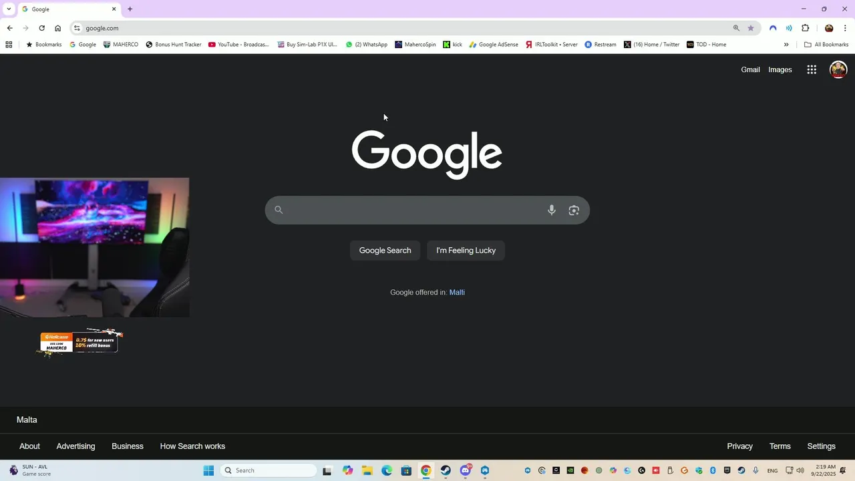Screen dimensions: 855x481
Task: Open Chrome's three-dot menu
Action: coord(845,28)
